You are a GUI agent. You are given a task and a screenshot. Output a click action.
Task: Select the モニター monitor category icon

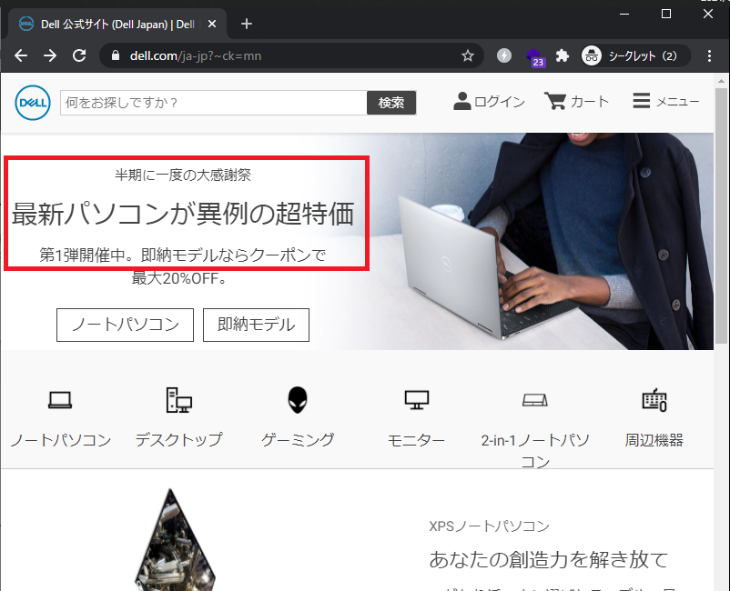[416, 399]
